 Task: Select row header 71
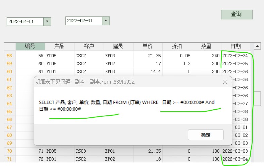pos(9,159)
